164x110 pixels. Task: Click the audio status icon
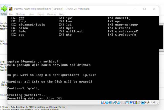[x=111, y=103]
